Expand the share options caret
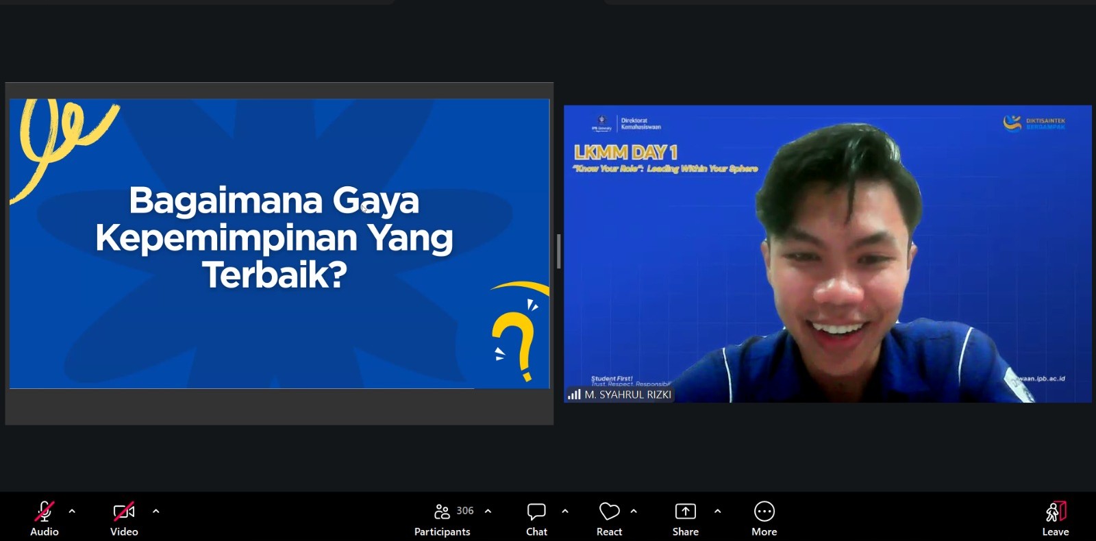Screen dimensions: 1096x541 pyautogui.click(x=717, y=511)
